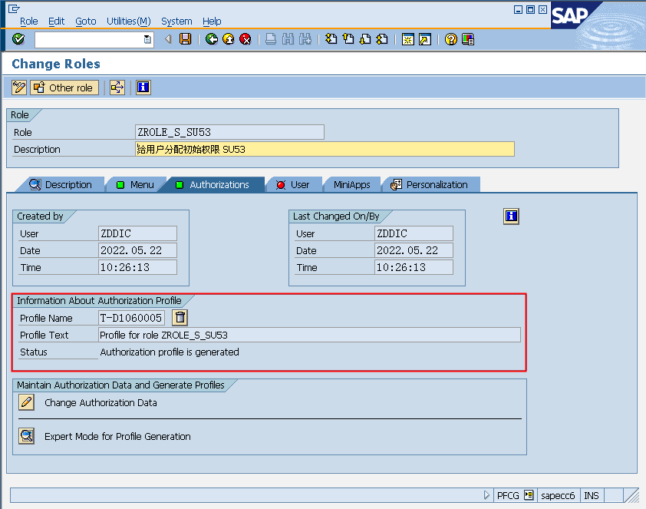Click the 'Expert Mode for Profile Generation' label

click(x=117, y=437)
